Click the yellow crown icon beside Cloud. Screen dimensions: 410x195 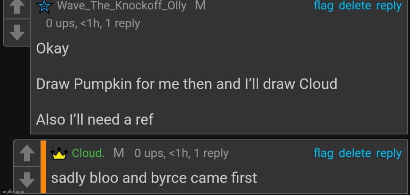(59, 154)
